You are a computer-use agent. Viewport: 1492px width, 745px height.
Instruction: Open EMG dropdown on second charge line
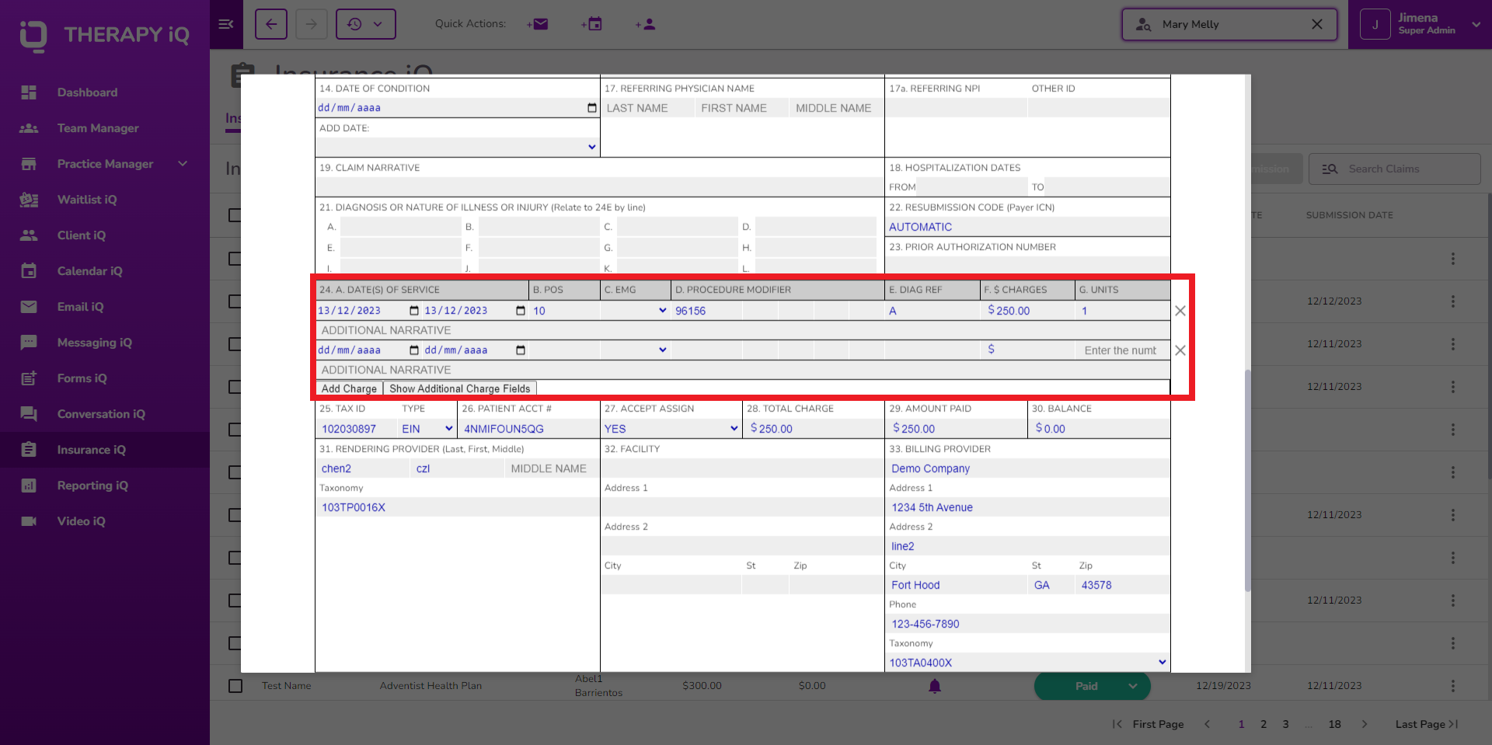[x=635, y=350]
